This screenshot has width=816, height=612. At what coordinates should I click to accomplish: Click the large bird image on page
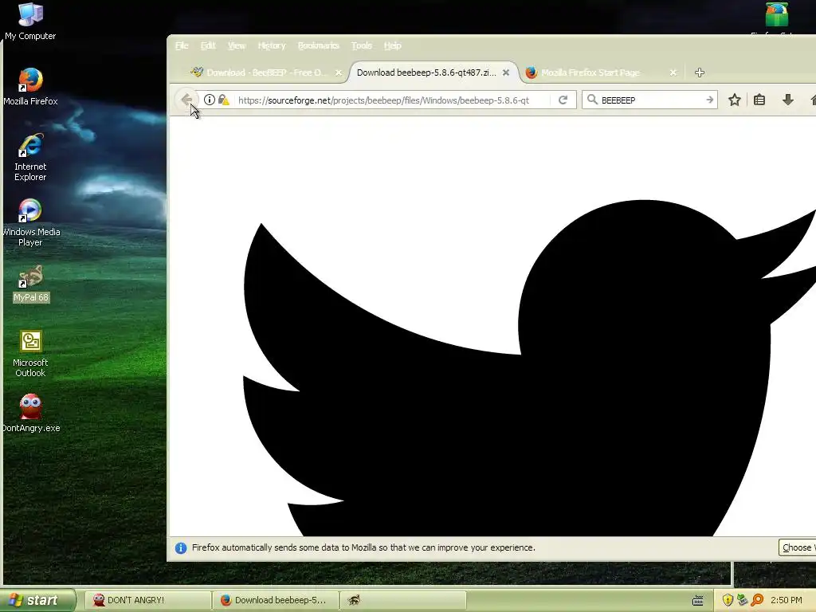point(529,367)
